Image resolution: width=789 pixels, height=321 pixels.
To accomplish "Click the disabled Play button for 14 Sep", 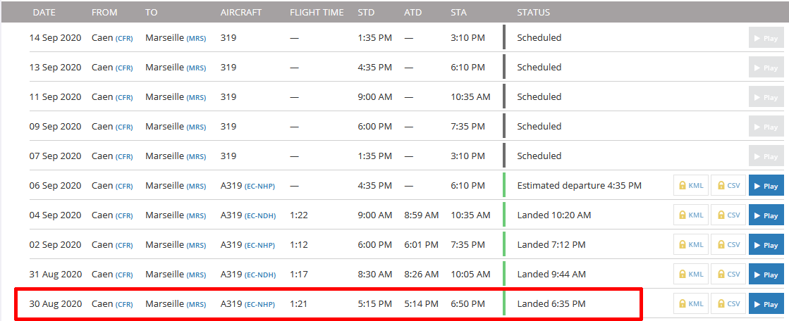I will click(766, 38).
